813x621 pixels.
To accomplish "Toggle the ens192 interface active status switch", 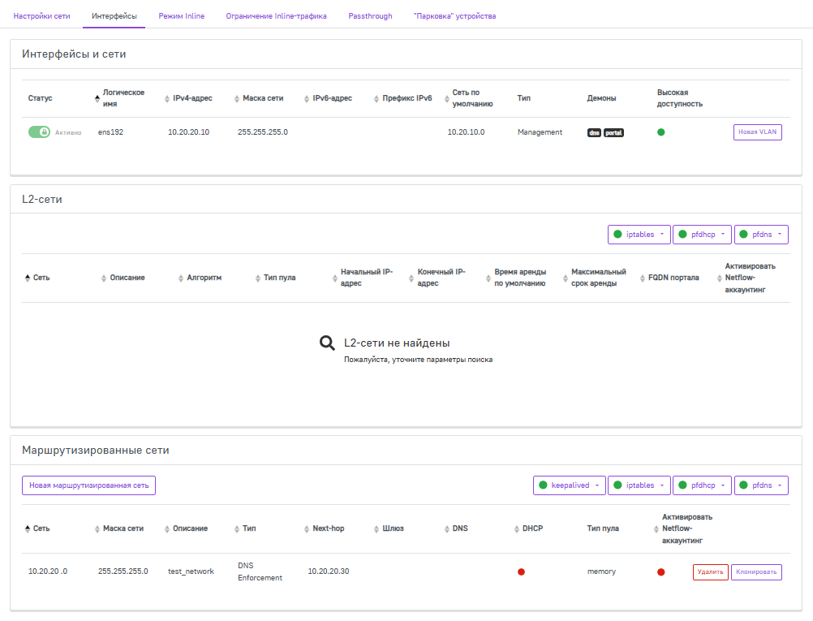I will (x=39, y=132).
